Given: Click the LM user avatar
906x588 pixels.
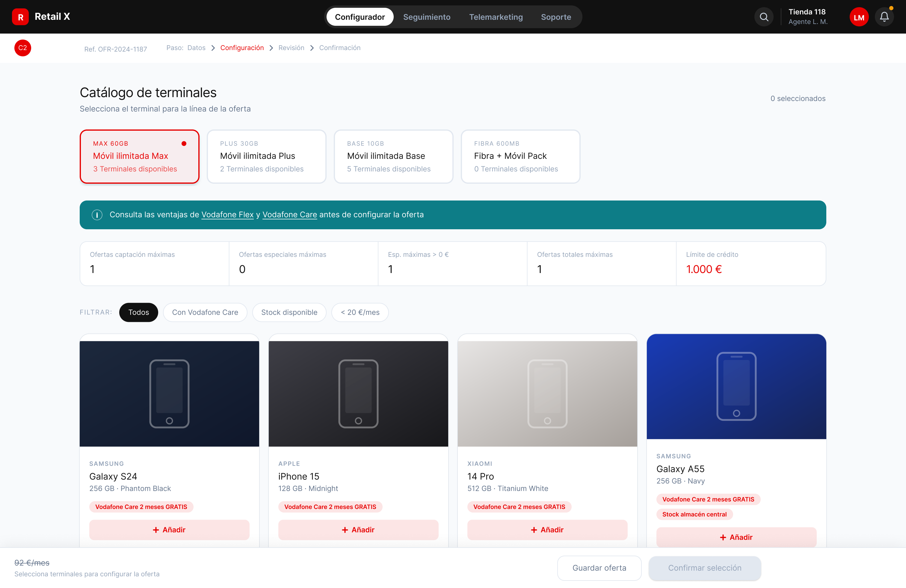Looking at the screenshot, I should point(859,17).
